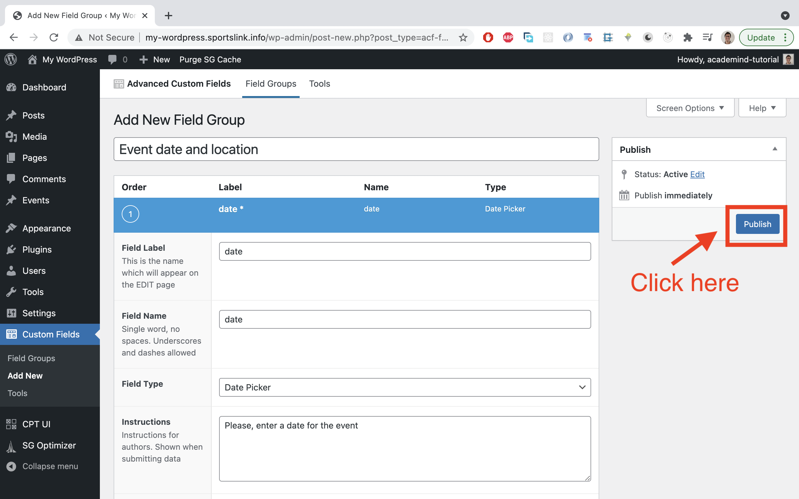799x499 pixels.
Task: Reload the page with refresh icon
Action: coord(54,37)
